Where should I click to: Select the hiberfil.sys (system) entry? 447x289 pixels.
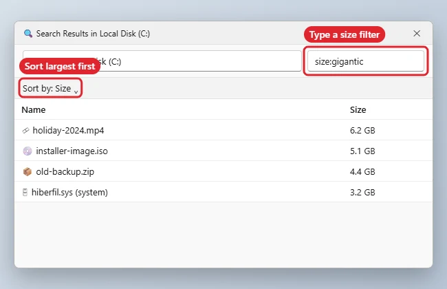tap(69, 193)
